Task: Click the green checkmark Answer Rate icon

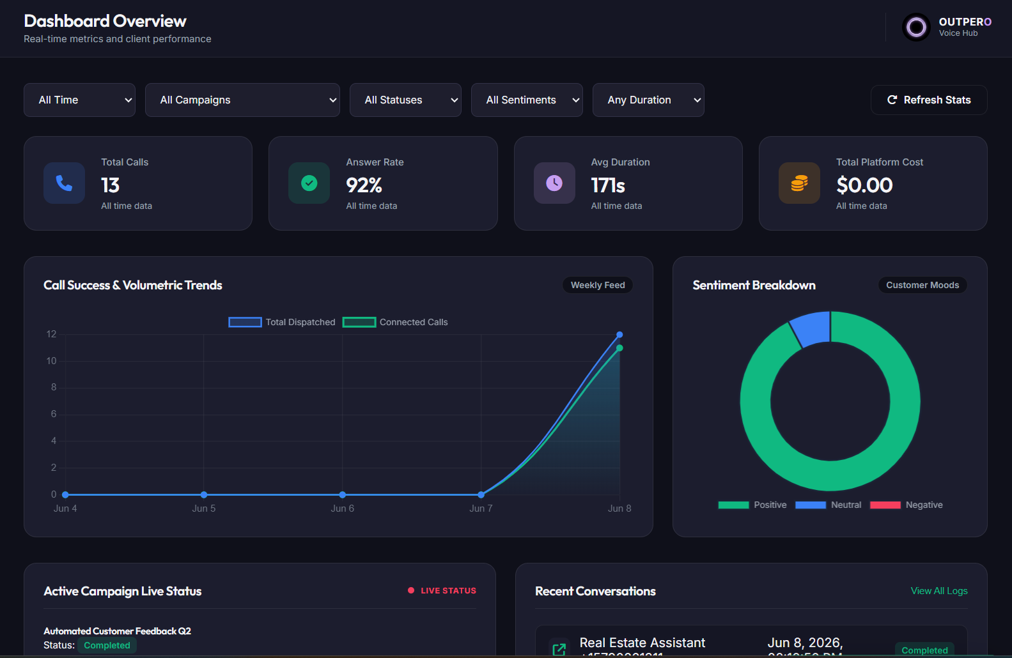Action: (309, 183)
